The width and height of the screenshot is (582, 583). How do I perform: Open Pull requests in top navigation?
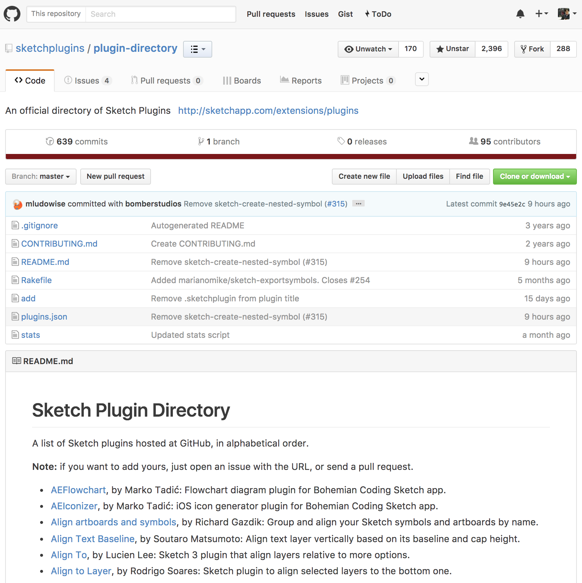271,14
